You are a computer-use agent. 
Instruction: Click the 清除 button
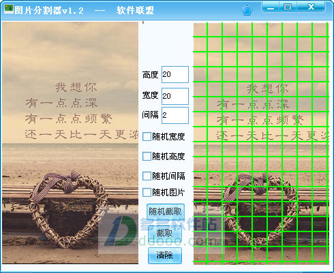[x=165, y=255]
